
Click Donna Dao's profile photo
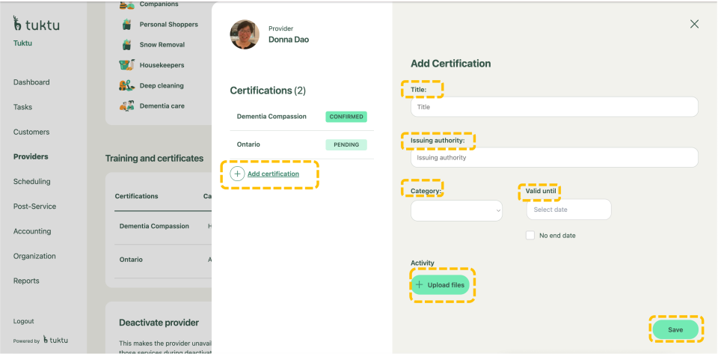click(x=245, y=34)
